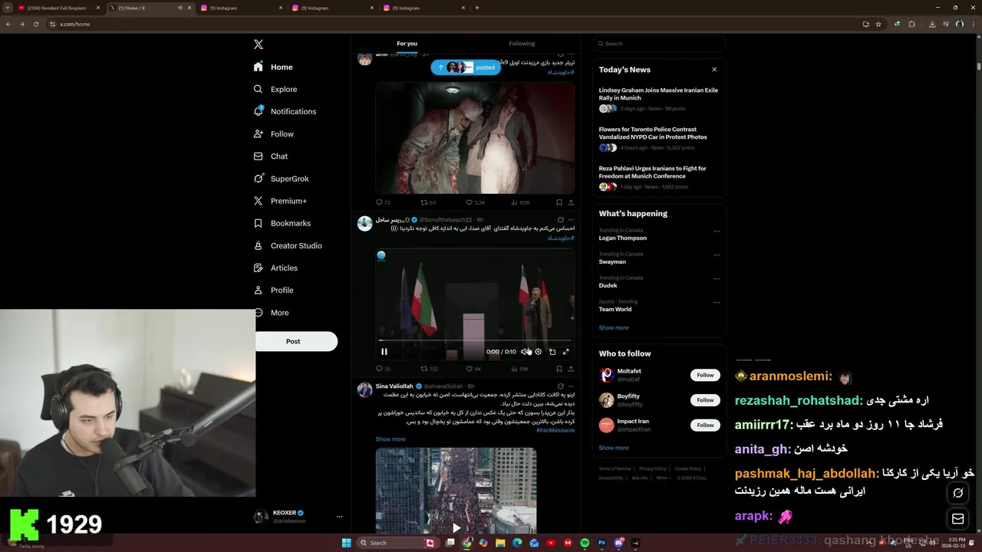Click Show more on Sina Valiollah post
982x552 pixels.
pyautogui.click(x=390, y=439)
